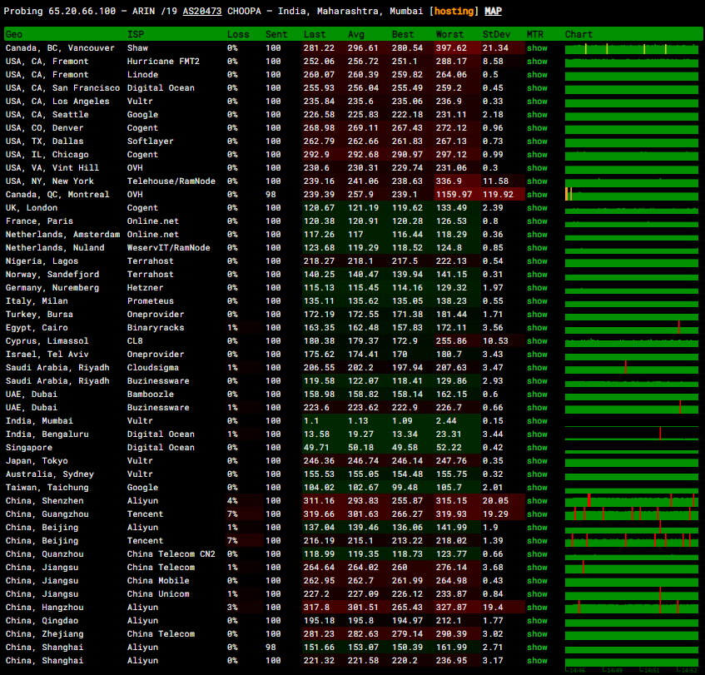Show MTR for Quanzhou China Telecom CN2
The image size is (705, 675).
(x=537, y=554)
